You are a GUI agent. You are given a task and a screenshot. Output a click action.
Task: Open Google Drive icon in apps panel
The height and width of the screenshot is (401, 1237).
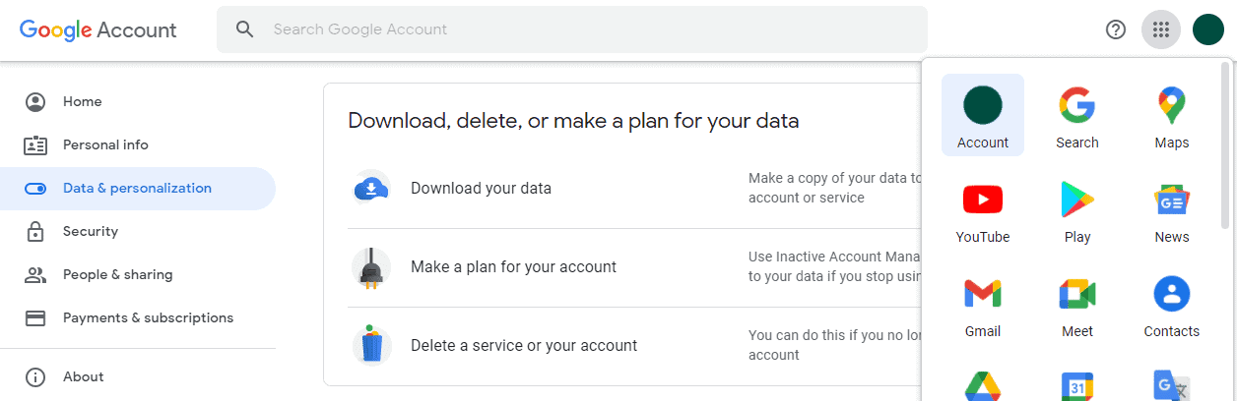pos(983,384)
